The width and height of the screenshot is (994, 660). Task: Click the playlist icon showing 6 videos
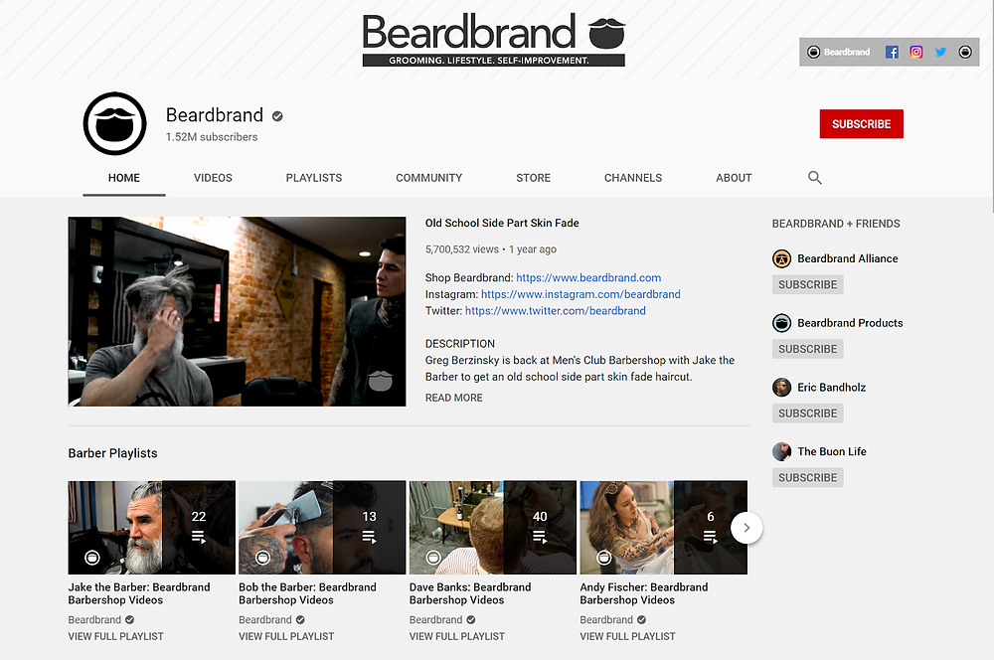click(x=710, y=537)
